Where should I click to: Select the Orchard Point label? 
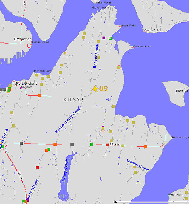click(142, 47)
